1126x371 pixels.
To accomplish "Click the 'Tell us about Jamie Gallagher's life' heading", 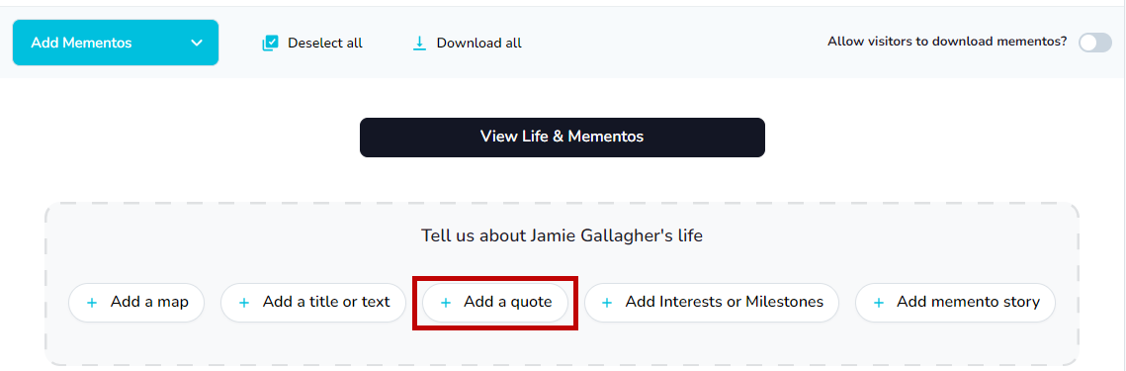I will (x=563, y=235).
